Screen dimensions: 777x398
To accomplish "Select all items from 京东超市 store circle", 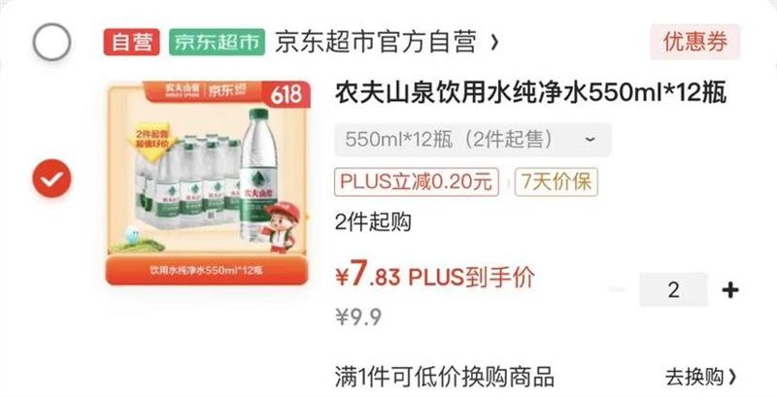I will pyautogui.click(x=52, y=42).
